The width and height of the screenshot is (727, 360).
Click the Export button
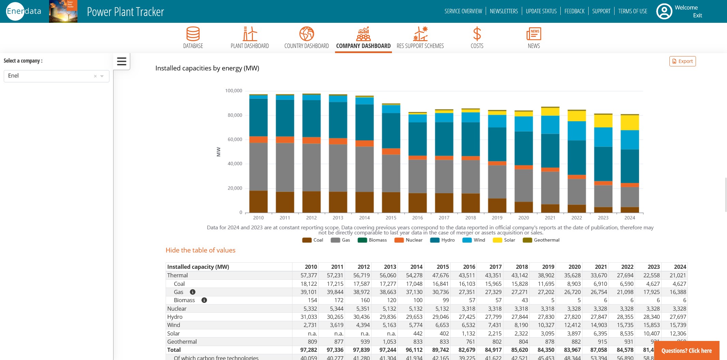coord(682,61)
